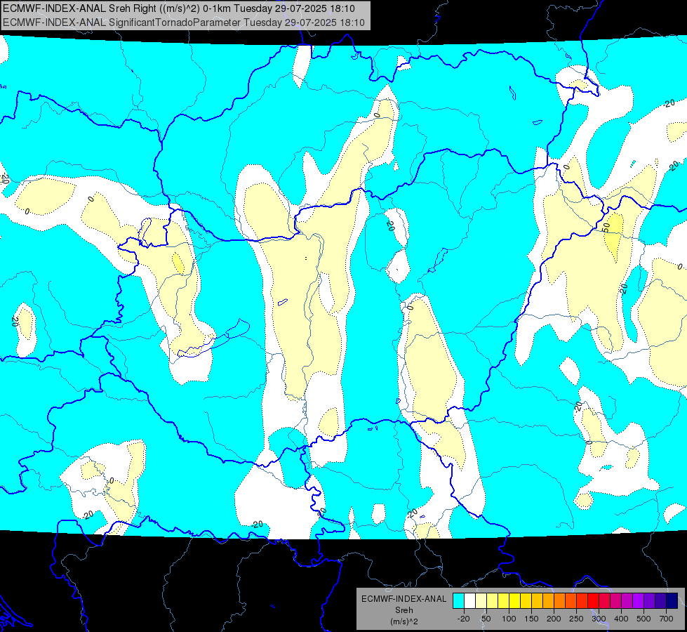
Task: Click the 100 value on the legend scale
Action: click(509, 619)
